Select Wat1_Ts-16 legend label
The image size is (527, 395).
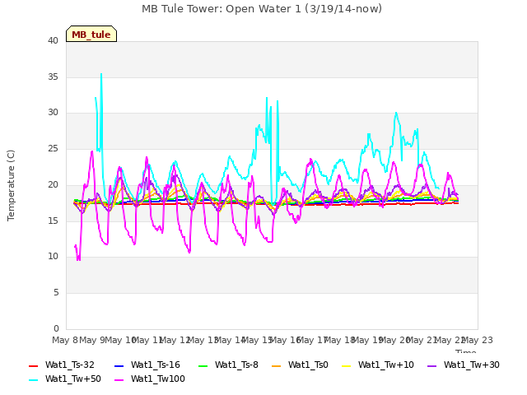click(156, 365)
